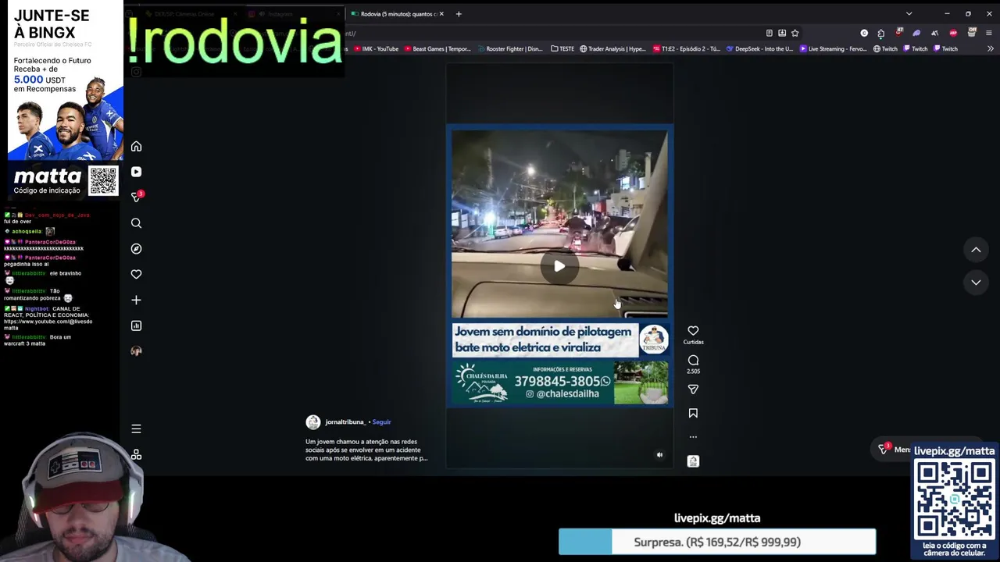Open T1:E2 - Episódio 2 bookmark

(x=686, y=48)
